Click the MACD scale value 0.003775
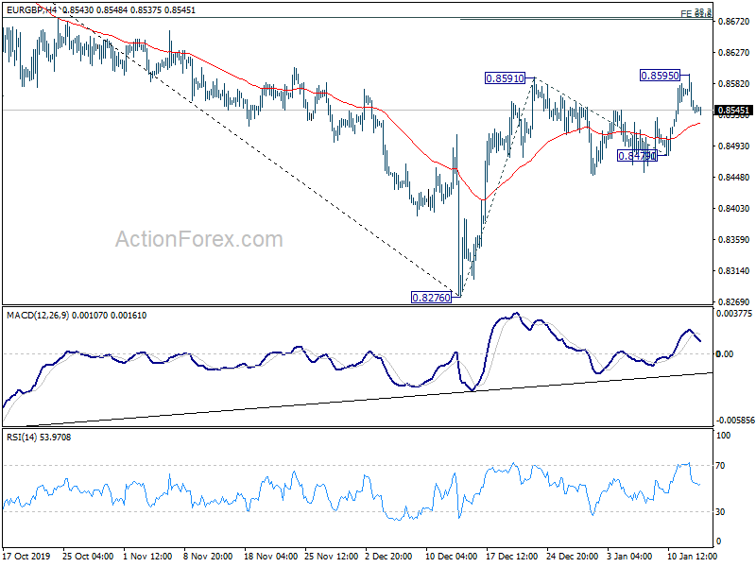This screenshot has width=756, height=567. [x=734, y=314]
